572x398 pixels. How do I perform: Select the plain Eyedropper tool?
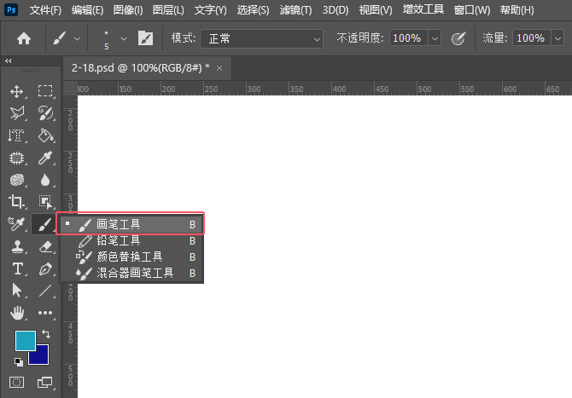coord(45,158)
